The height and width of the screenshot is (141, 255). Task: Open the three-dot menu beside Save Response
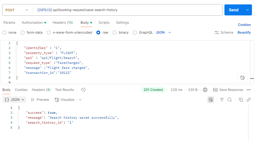[249, 90]
